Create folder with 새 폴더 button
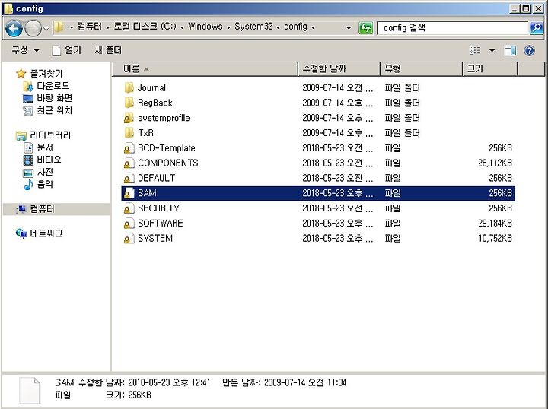The image size is (548, 409). 108,50
